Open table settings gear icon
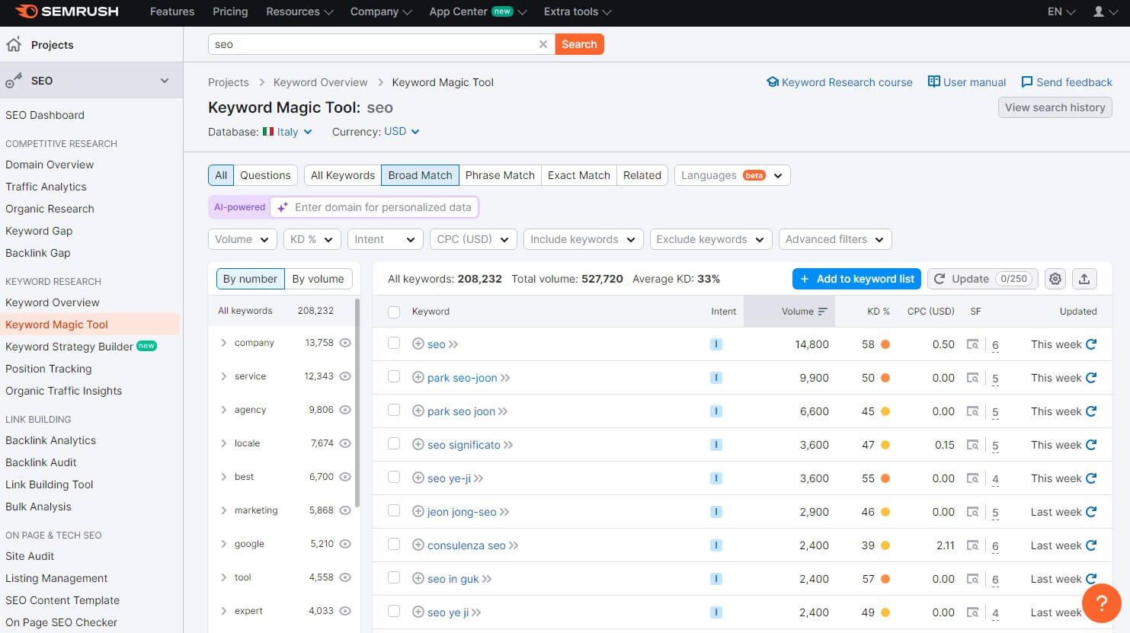The width and height of the screenshot is (1130, 633). point(1055,279)
